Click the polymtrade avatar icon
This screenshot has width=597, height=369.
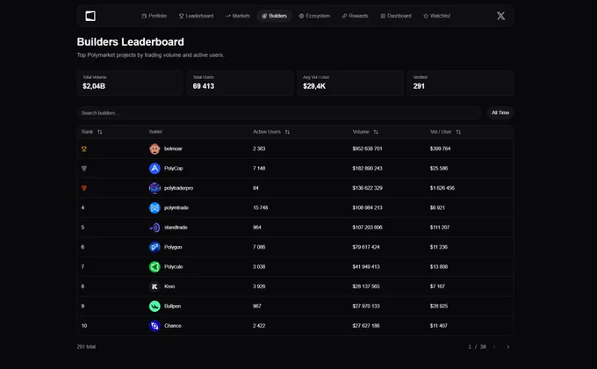(x=155, y=207)
